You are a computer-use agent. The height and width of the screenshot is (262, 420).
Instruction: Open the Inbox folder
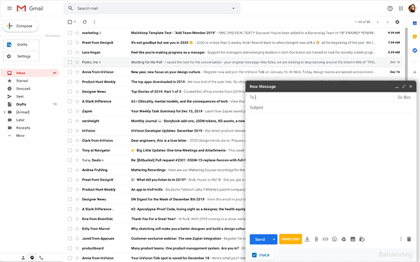click(x=30, y=73)
